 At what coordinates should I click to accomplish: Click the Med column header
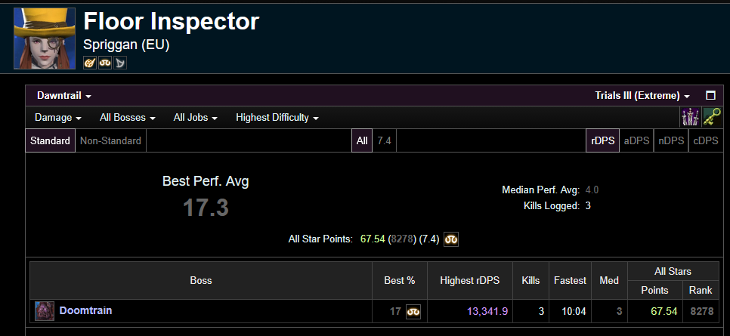[x=609, y=281]
